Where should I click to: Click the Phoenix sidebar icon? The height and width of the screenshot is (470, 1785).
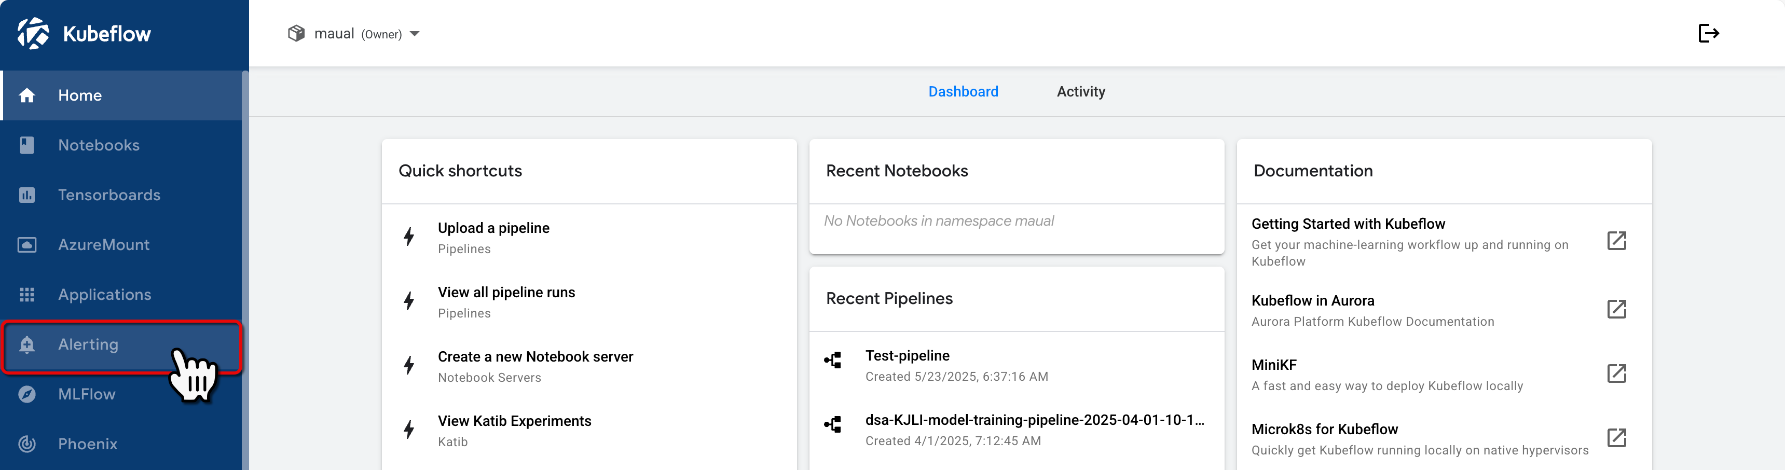(x=26, y=444)
